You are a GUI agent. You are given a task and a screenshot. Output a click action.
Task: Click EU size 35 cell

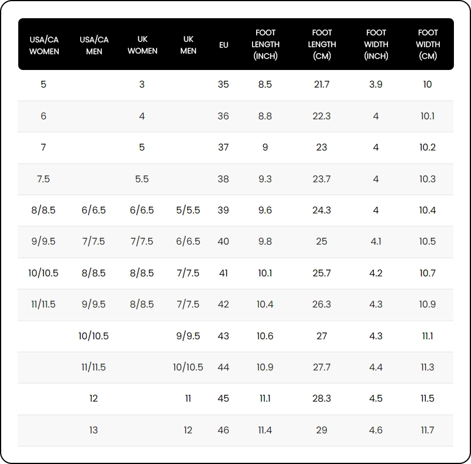pos(223,85)
